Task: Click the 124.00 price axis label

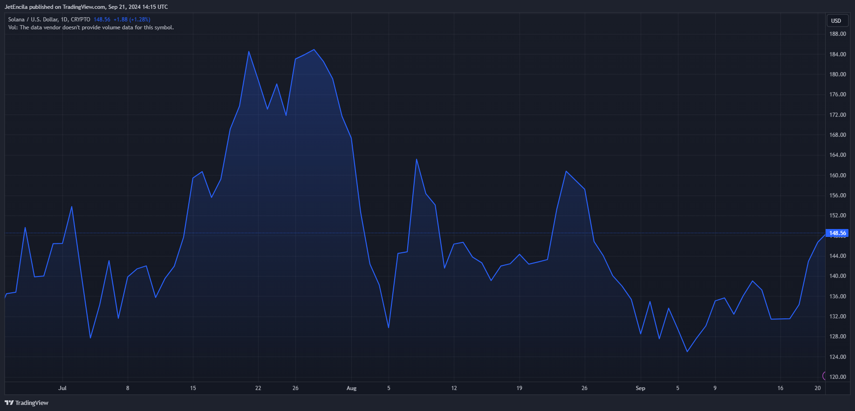Action: pos(837,357)
